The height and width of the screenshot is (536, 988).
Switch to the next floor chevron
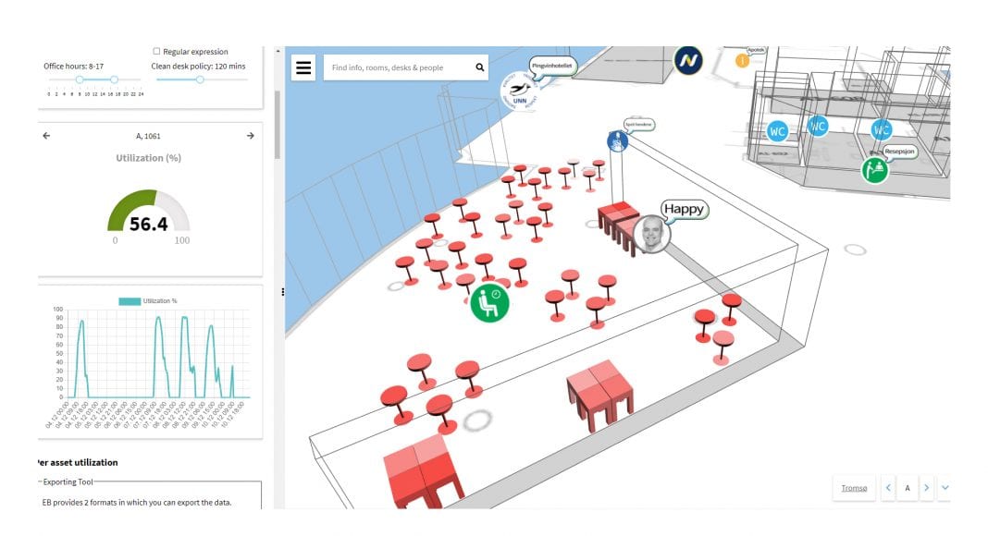926,487
